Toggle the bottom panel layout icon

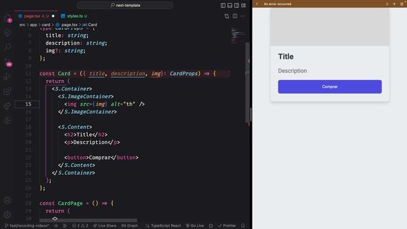click(230, 5)
